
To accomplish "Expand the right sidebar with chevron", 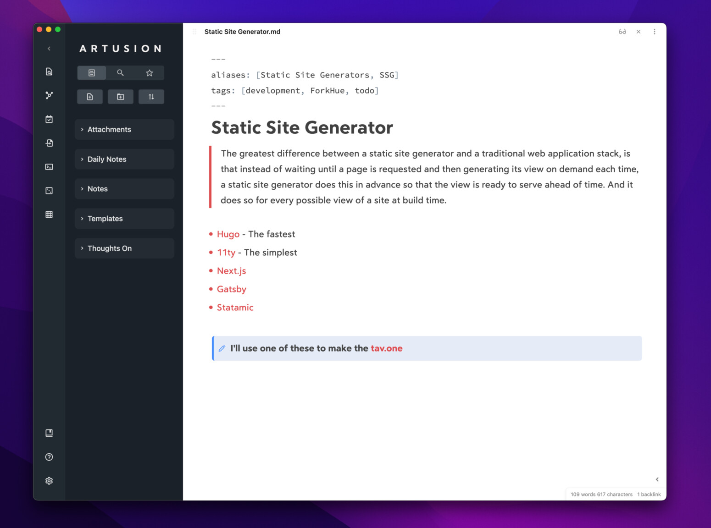I will (x=657, y=479).
